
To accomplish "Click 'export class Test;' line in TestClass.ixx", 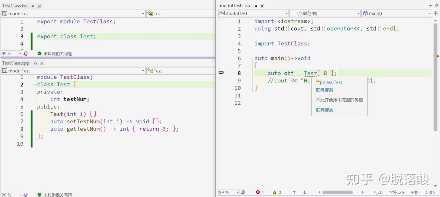I will [x=66, y=36].
